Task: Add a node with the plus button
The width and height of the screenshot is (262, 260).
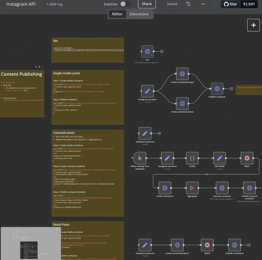Action: 254,25
